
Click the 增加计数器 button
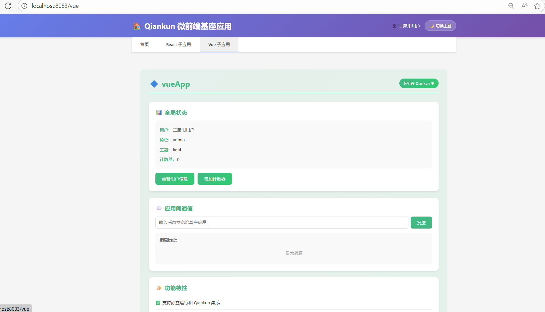pos(215,179)
